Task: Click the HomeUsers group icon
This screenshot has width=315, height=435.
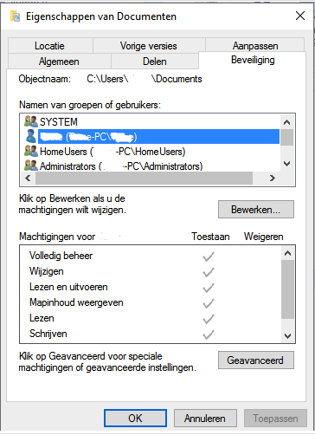Action: [x=31, y=152]
